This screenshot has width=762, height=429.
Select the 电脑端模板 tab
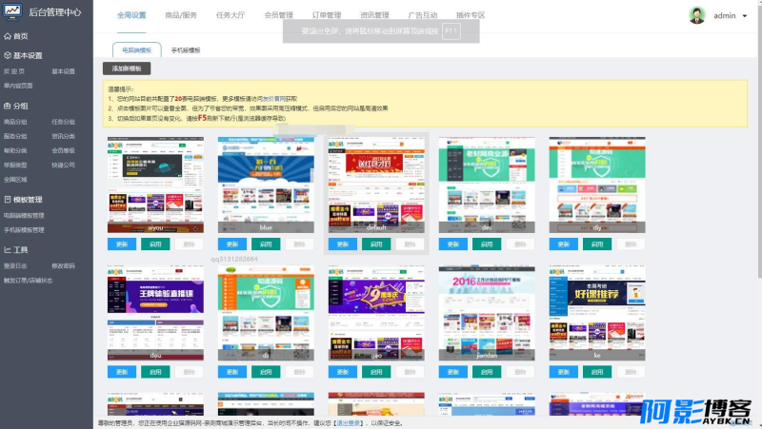coord(136,50)
